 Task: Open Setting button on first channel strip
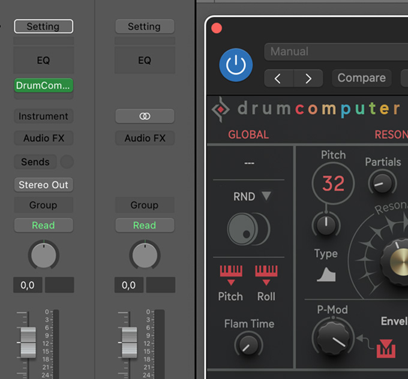point(43,26)
